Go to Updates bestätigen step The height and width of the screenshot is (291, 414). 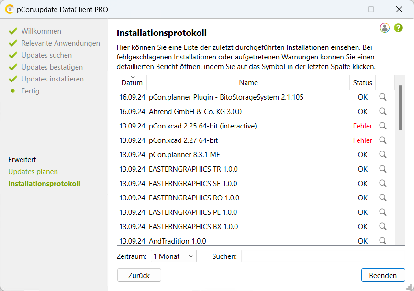52,67
